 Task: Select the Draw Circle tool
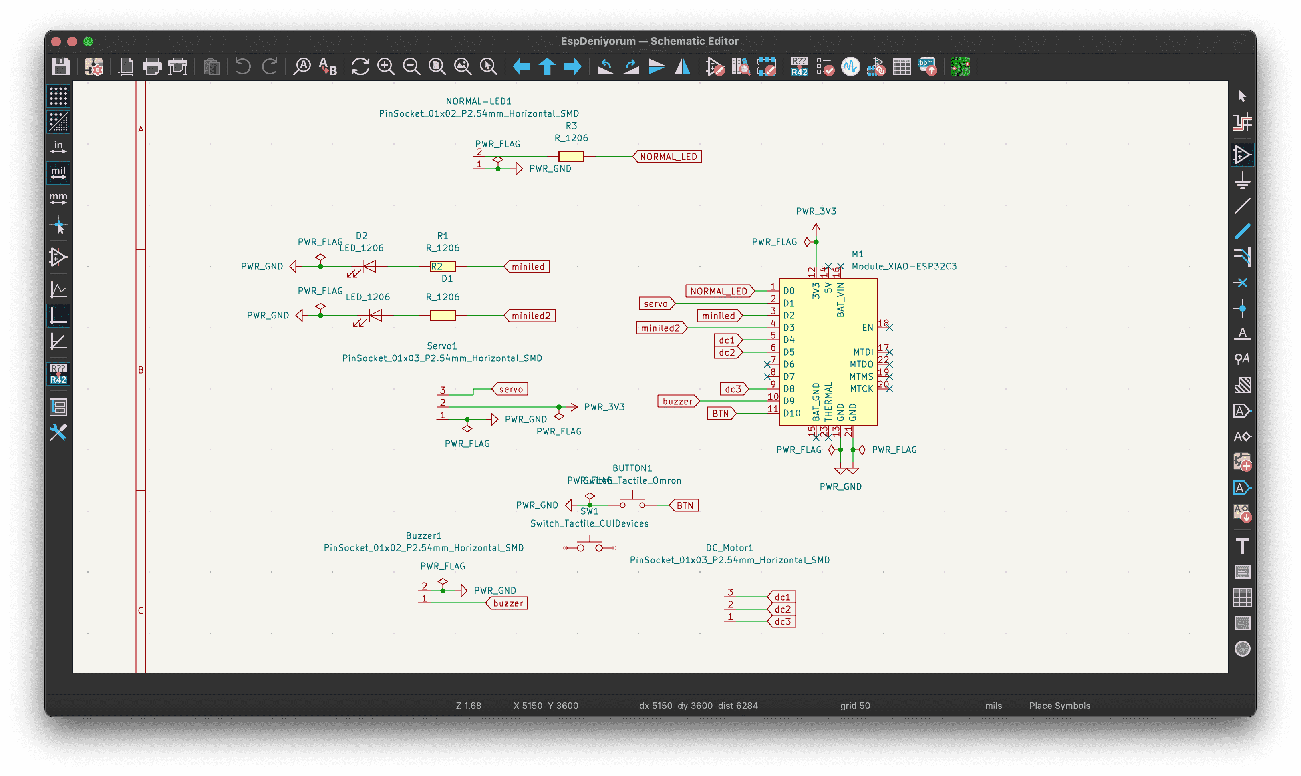(x=1242, y=648)
